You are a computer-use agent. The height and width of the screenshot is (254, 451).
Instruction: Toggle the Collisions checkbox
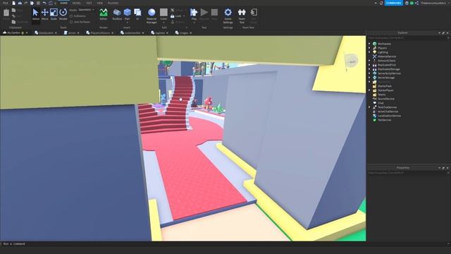point(71,16)
